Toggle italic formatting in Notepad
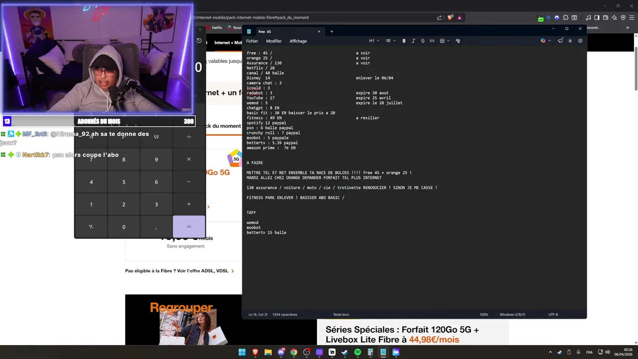 [413, 41]
